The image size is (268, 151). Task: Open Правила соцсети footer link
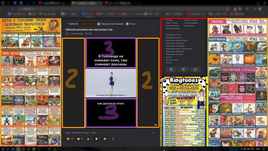point(191,20)
